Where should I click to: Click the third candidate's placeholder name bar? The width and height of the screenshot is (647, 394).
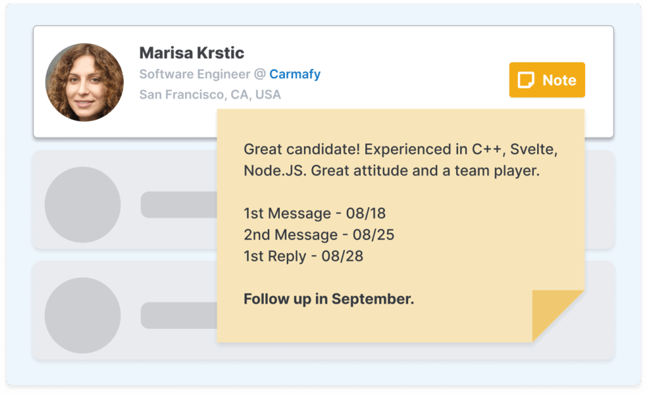click(178, 315)
